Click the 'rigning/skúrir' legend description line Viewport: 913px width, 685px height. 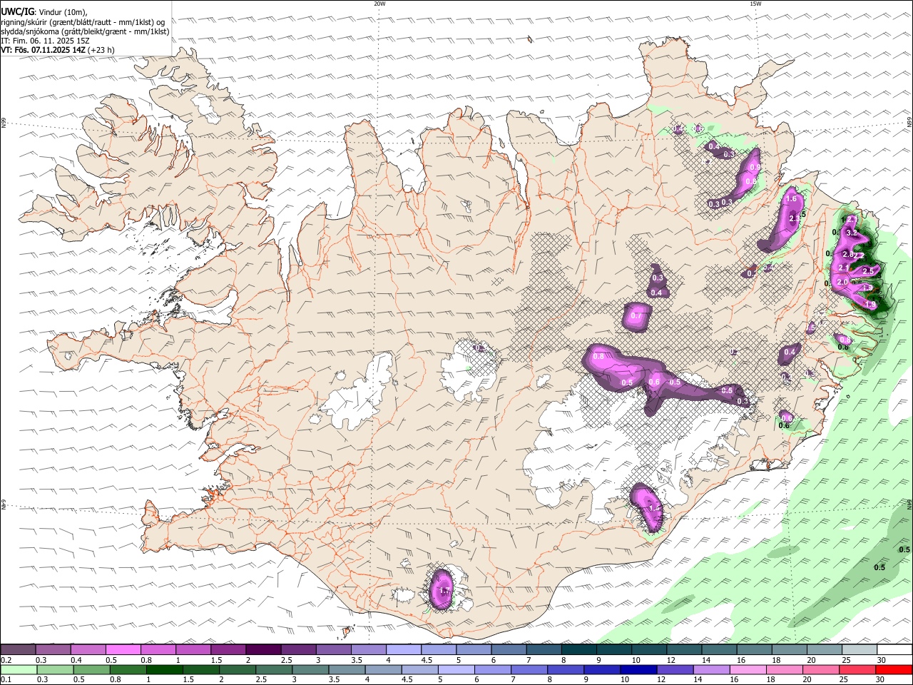83,21
